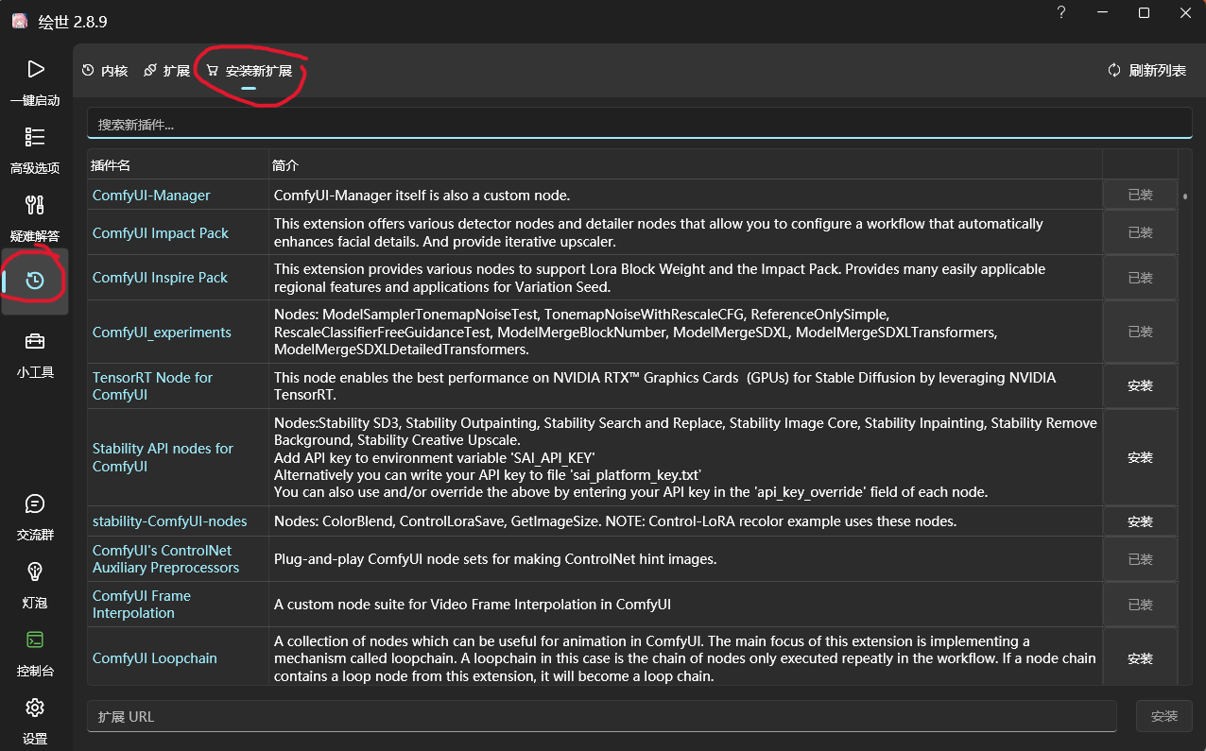The image size is (1206, 751).
Task: Open the small tools toolbox icon
Action: point(35,341)
